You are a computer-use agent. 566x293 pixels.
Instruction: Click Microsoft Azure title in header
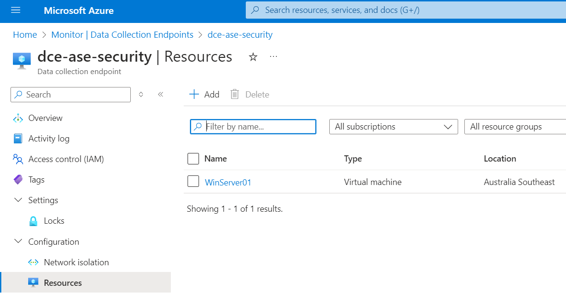(x=79, y=11)
